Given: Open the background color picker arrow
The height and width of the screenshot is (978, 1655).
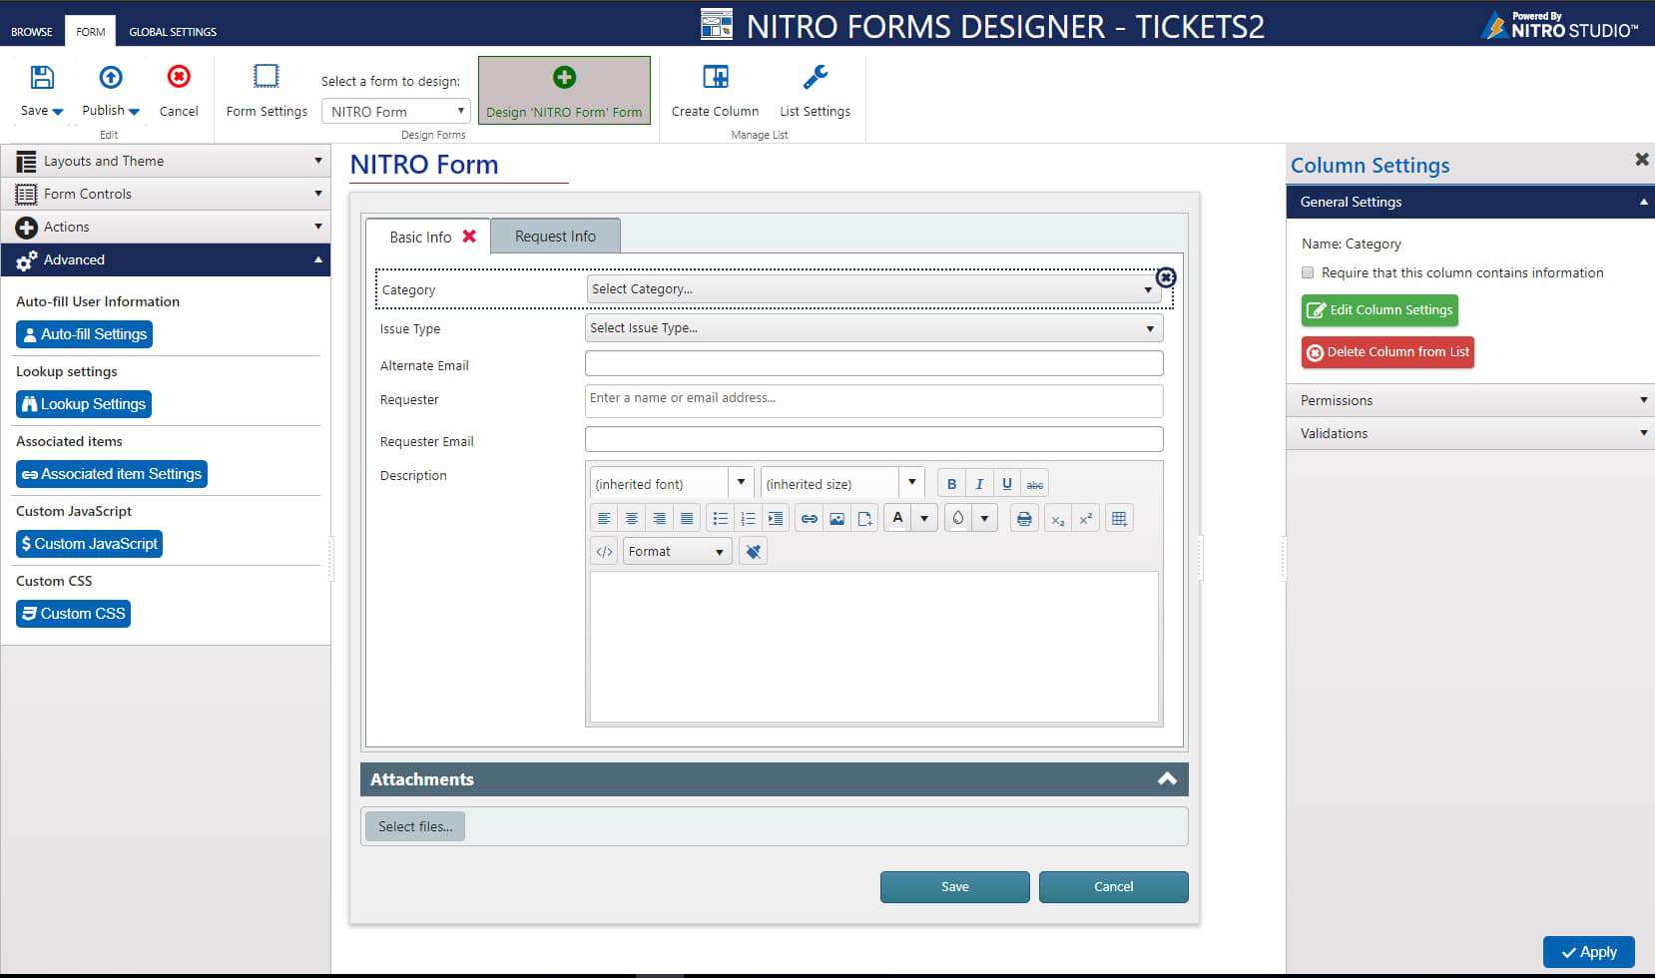Looking at the screenshot, I should pos(985,518).
